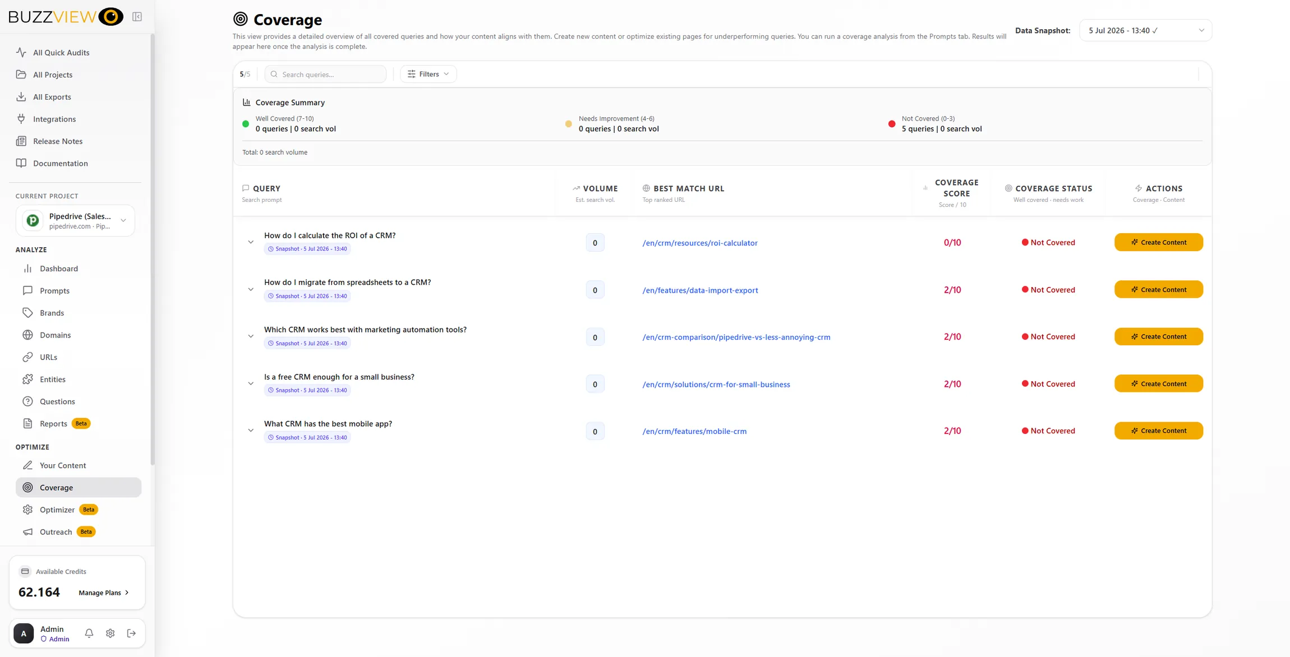1290x657 pixels.
Task: Open the Entities section
Action: tap(79, 379)
